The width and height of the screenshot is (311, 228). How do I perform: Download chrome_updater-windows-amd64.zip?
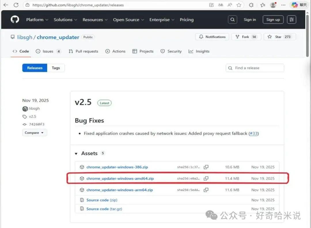pos(120,179)
